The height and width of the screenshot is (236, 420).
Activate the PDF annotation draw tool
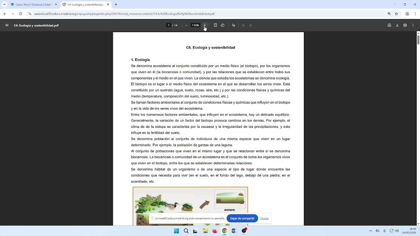pos(234,25)
